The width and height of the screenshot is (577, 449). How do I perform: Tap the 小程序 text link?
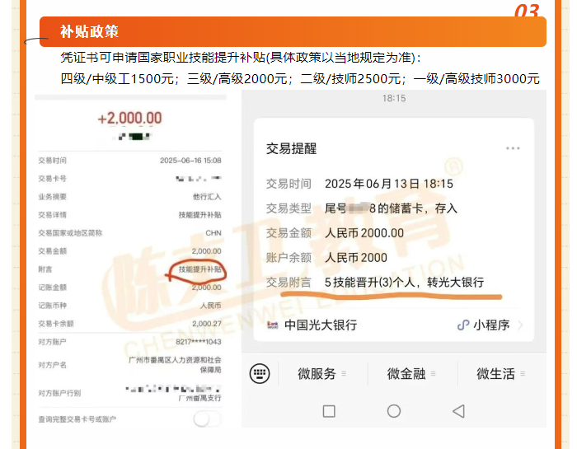[492, 325]
